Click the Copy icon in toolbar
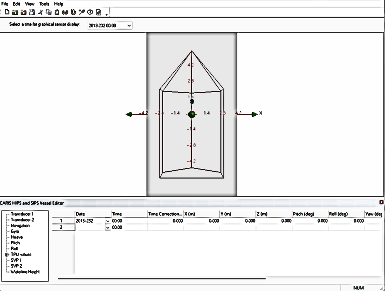The image size is (385, 291). tap(48, 12)
